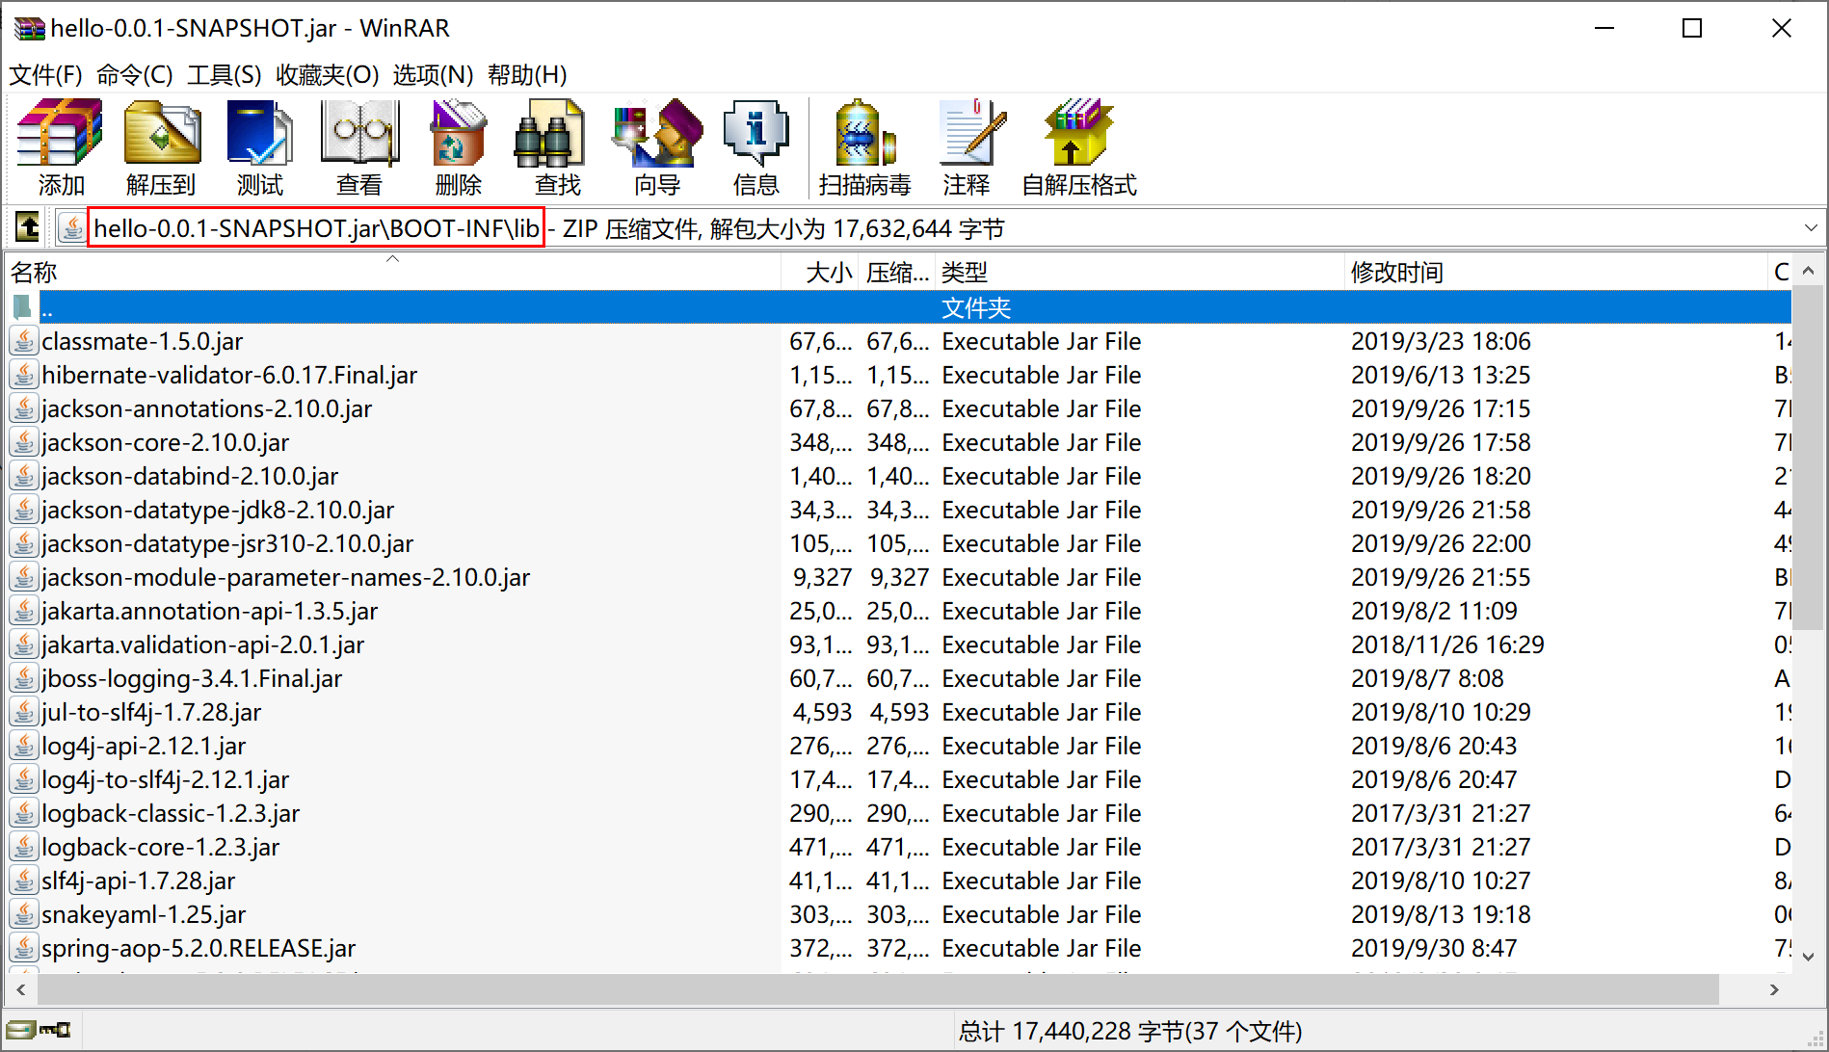The height and width of the screenshot is (1052, 1829).
Task: Click the Virus Scan (扫描病毒) icon
Action: [864, 146]
